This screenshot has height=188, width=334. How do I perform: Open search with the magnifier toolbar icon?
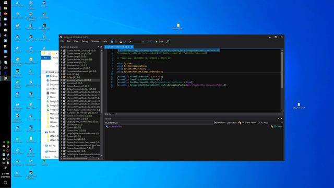pos(168,42)
